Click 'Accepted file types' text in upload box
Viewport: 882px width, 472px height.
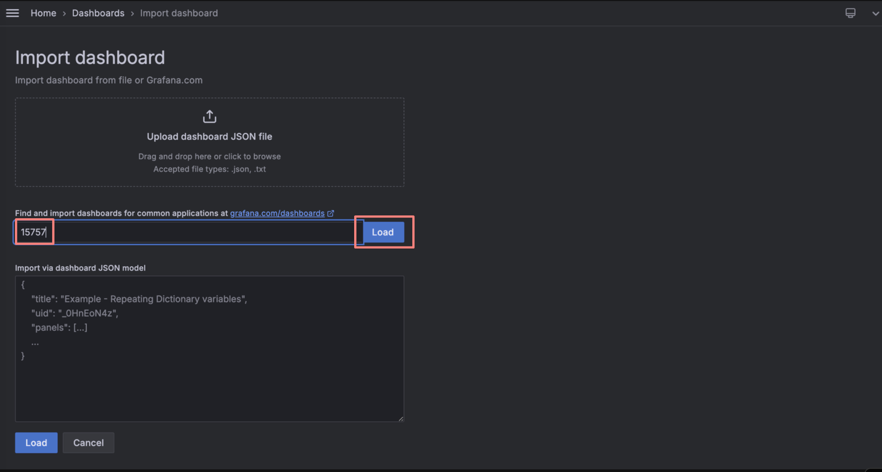point(209,169)
